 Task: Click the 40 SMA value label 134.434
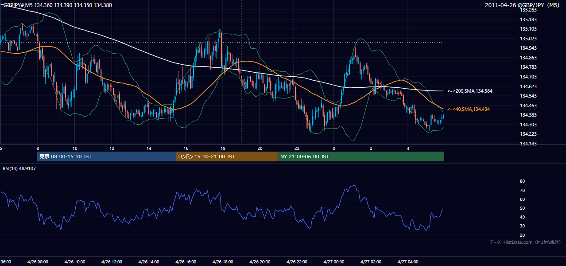[x=469, y=109]
